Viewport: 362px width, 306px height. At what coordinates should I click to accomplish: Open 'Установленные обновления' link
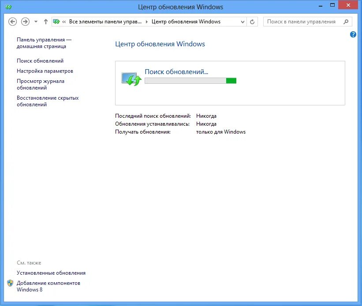[51, 273]
